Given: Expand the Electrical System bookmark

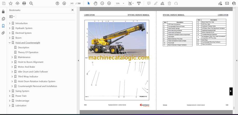Looking at the screenshot, I should (10, 33).
